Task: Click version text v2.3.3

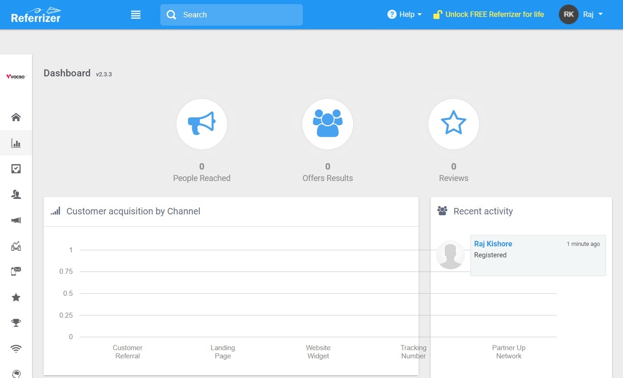Action: [104, 74]
